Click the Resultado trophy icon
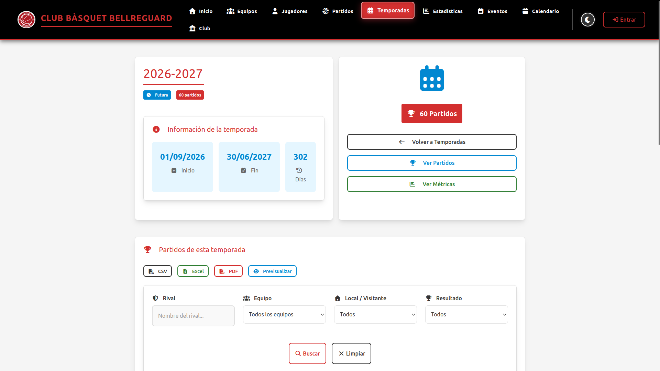The height and width of the screenshot is (371, 660). [429, 298]
